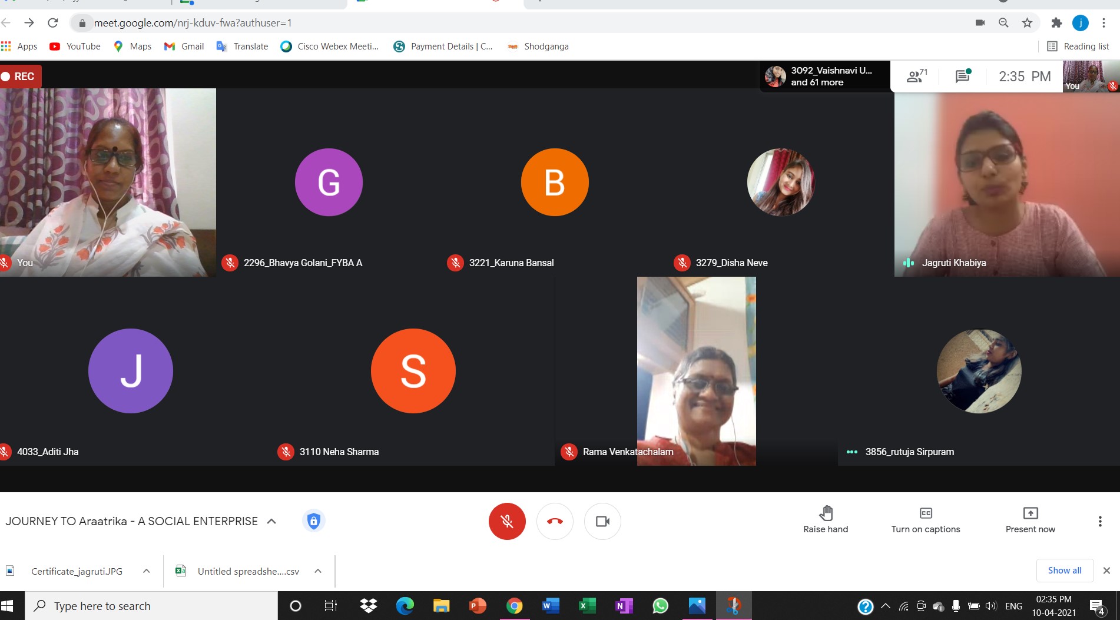
Task: Click Show all to view all downloads
Action: pos(1064,570)
